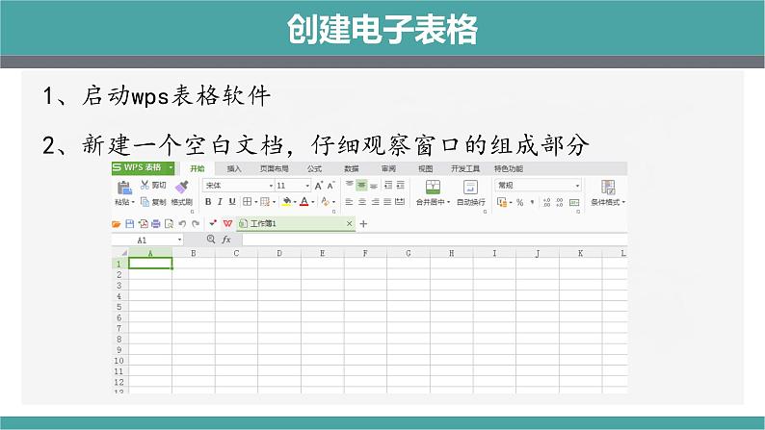Toggle align text left

(350, 202)
